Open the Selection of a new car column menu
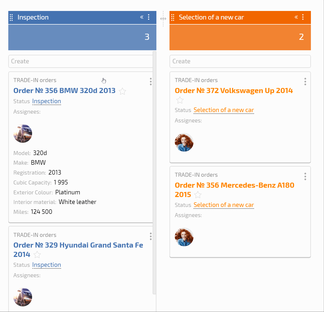 (303, 17)
